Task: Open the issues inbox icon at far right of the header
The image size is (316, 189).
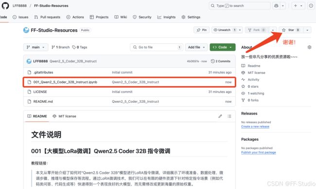Action: click(x=311, y=6)
